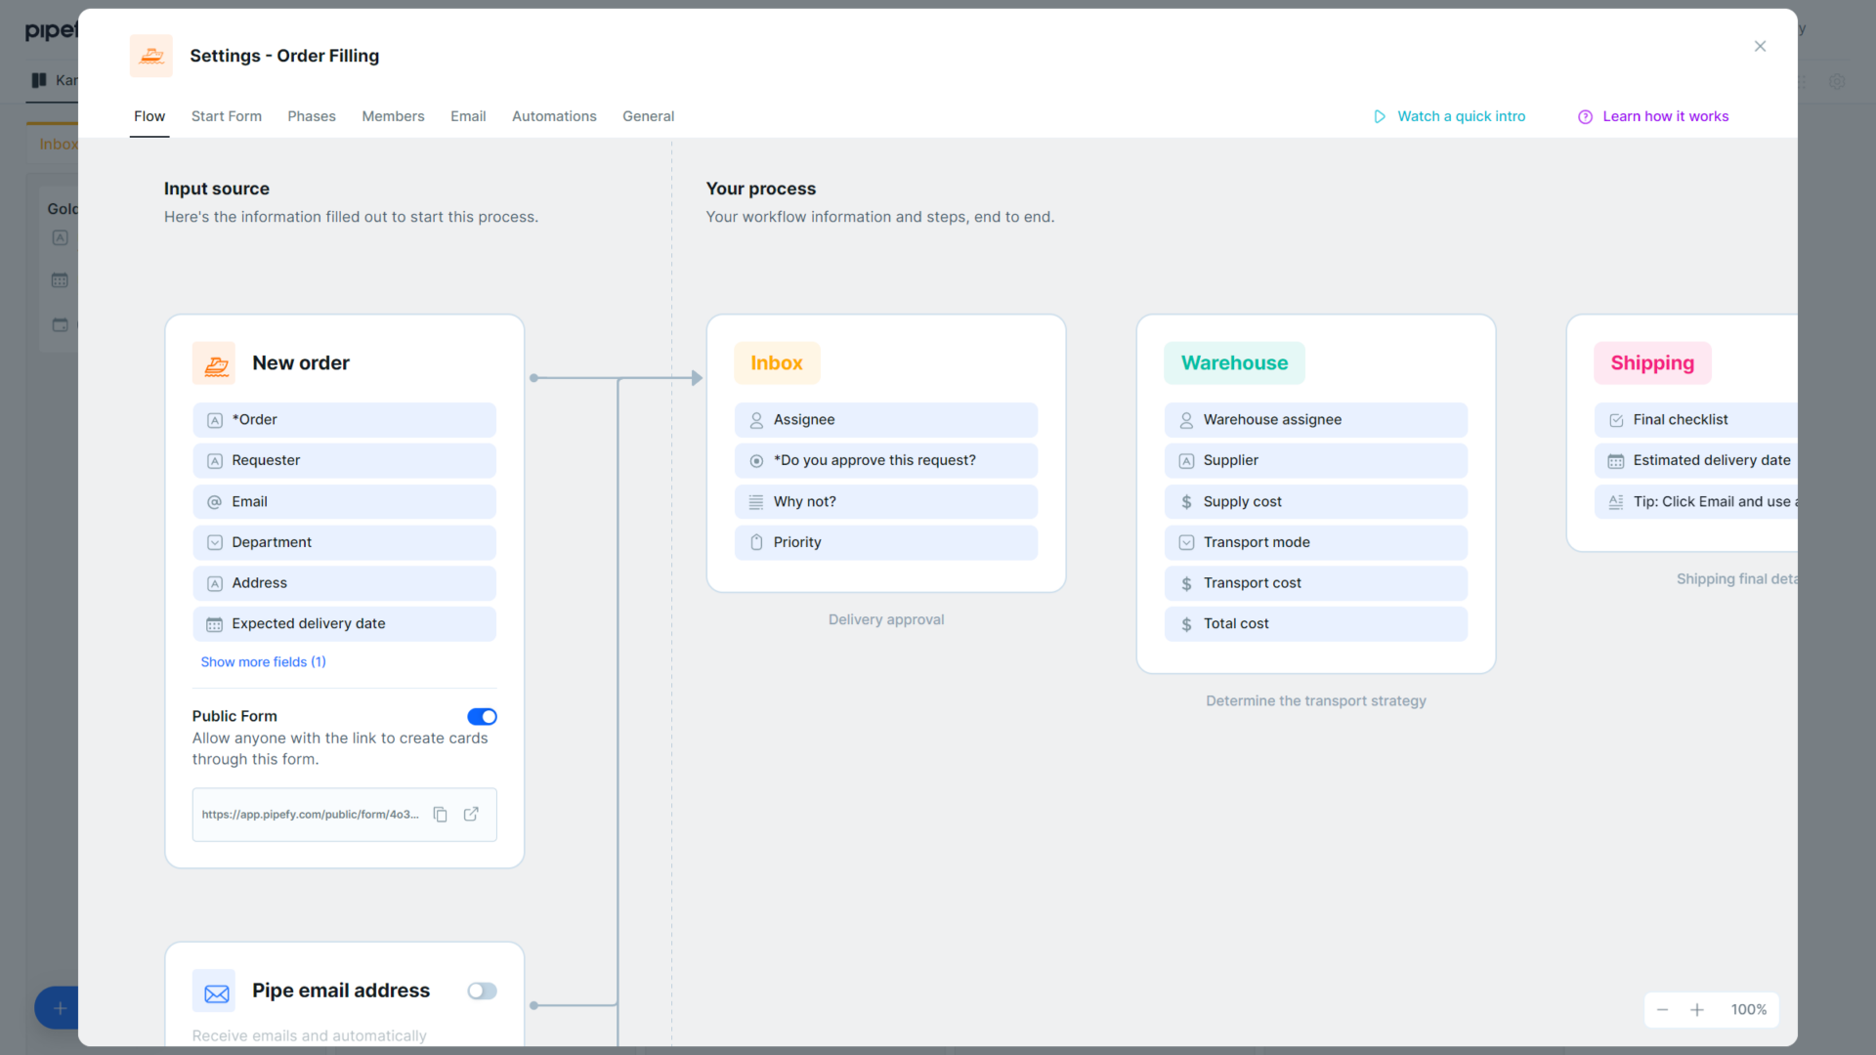This screenshot has height=1055, width=1876.
Task: Switch to the Automations tab
Action: (554, 116)
